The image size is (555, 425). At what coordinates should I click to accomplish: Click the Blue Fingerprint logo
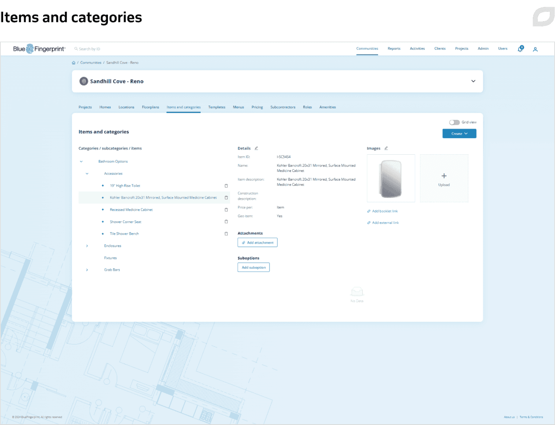[39, 49]
